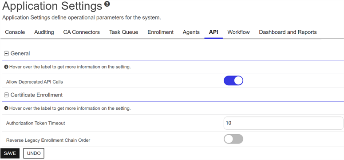344x160 pixels.
Task: Click the info icon in Certificate Enrollment section
Action: (6, 108)
